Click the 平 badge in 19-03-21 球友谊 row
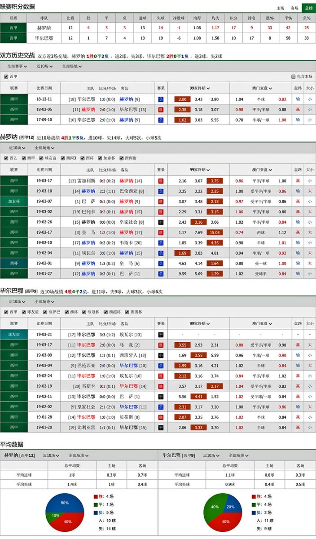The image size is (316, 539). coord(161,335)
